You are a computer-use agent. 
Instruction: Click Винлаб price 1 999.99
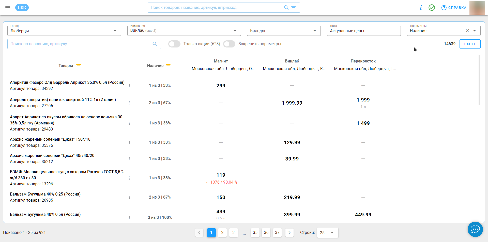(x=292, y=103)
